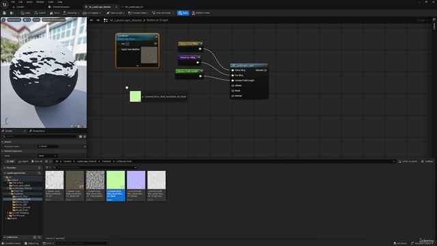The width and height of the screenshot is (437, 246).
Task: Open the Lit view mode button
Action: 27,20
